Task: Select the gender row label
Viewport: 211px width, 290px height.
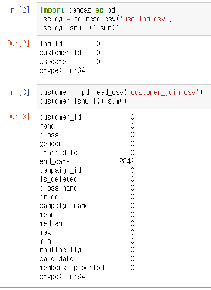Action: pyautogui.click(x=51, y=144)
